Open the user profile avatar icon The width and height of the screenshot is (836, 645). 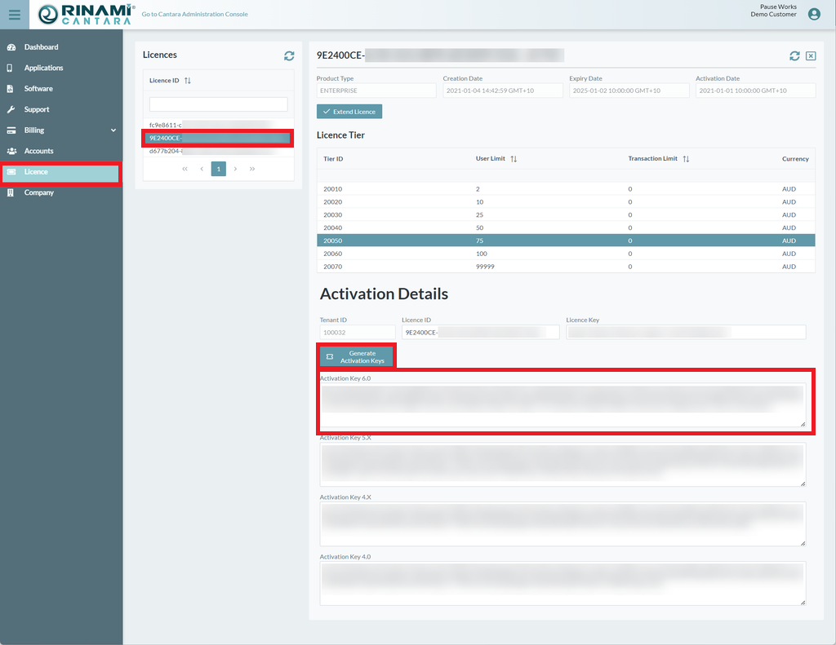click(x=813, y=14)
